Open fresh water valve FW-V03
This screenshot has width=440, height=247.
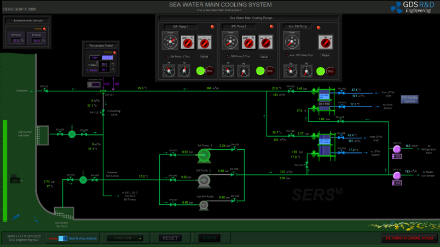341,137
